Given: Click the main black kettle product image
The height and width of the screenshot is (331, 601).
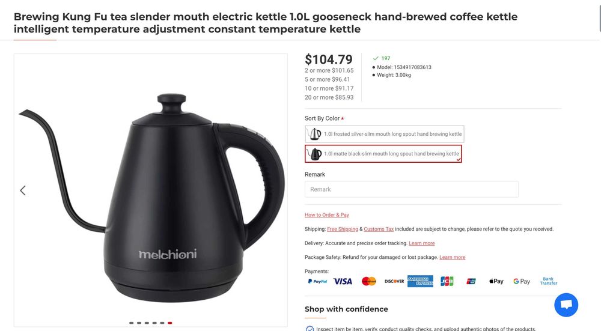Looking at the screenshot, I should coord(151,197).
